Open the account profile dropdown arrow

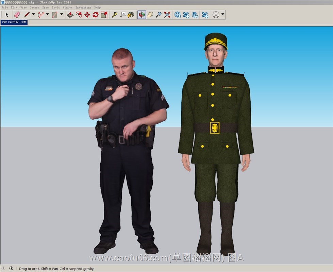223,15
